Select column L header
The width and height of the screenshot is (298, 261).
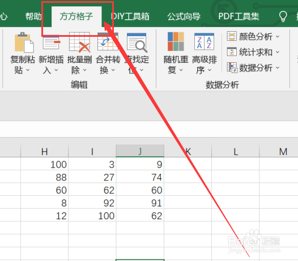(236, 151)
